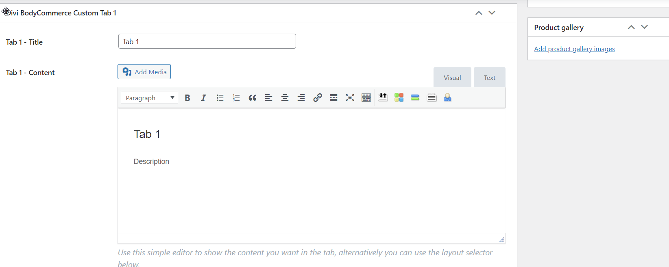This screenshot has height=267, width=669.
Task: Align text to the right
Action: tap(301, 98)
